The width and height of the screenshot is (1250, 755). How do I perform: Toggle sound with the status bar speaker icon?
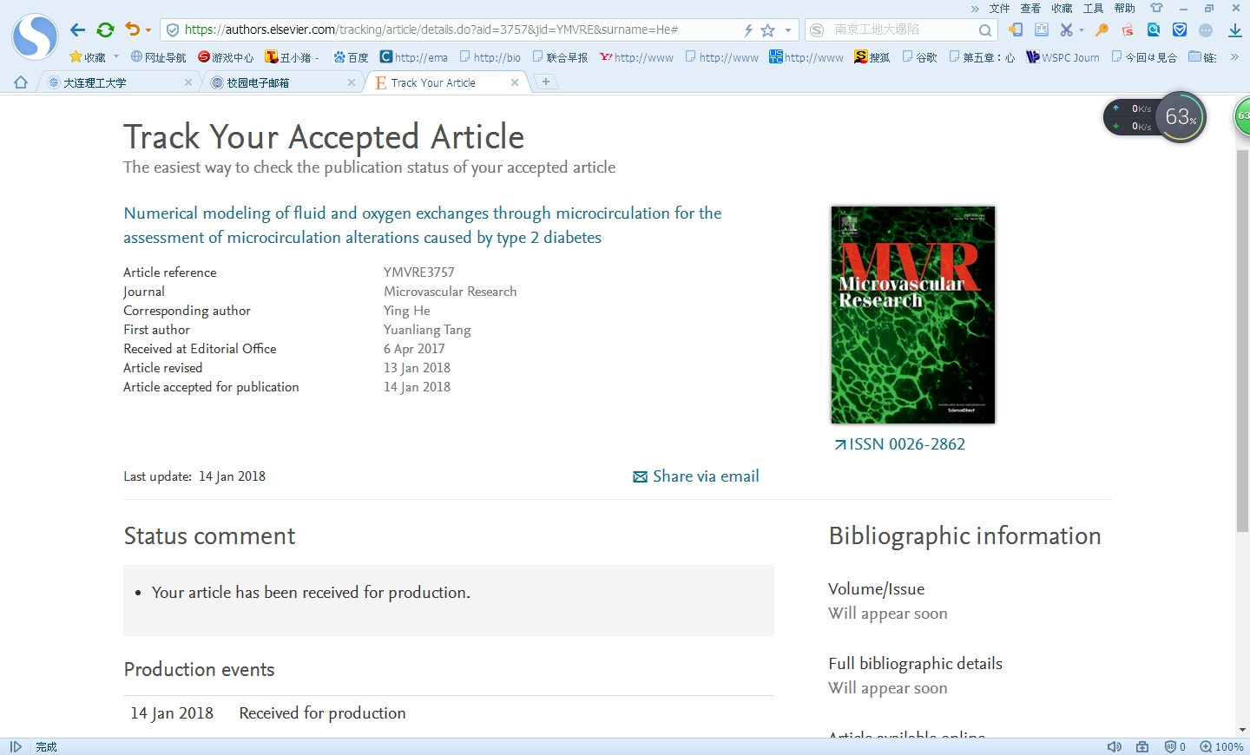[x=1114, y=746]
